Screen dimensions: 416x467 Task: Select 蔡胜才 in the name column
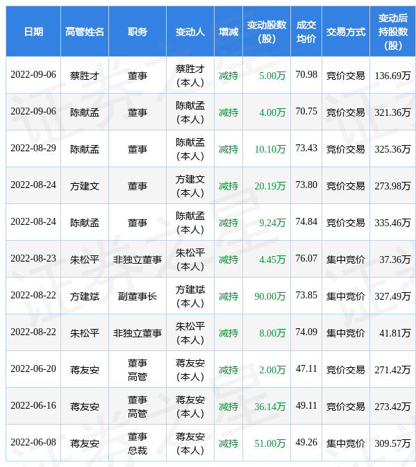coord(85,76)
